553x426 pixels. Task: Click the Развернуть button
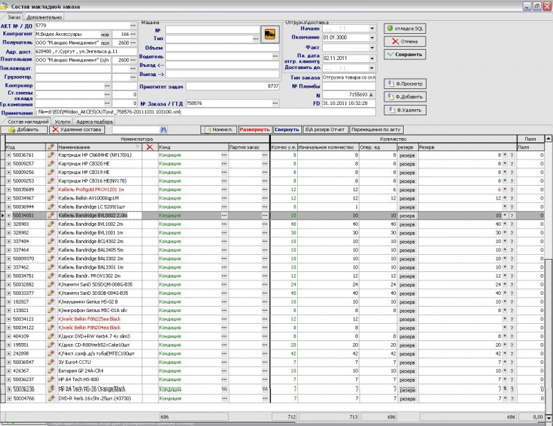[254, 130]
